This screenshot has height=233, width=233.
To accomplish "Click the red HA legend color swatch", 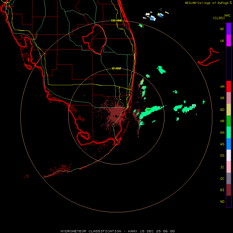I will (229, 86).
